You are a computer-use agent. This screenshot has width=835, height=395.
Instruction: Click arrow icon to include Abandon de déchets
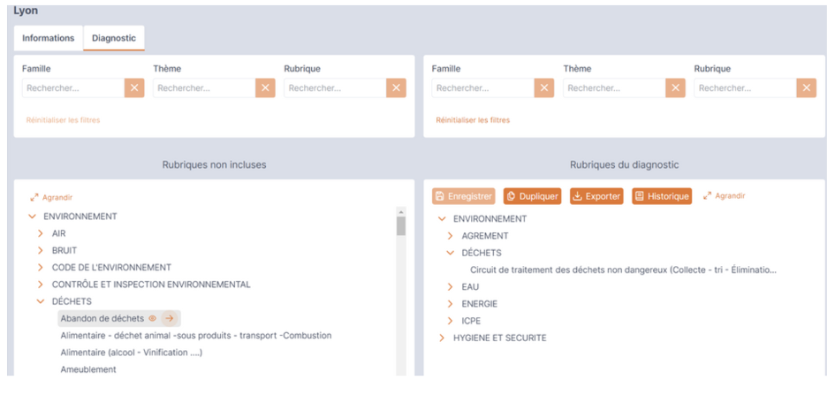click(x=170, y=319)
